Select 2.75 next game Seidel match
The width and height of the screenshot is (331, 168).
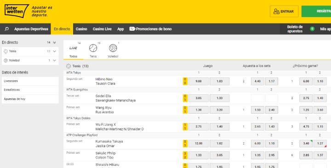click(306, 98)
